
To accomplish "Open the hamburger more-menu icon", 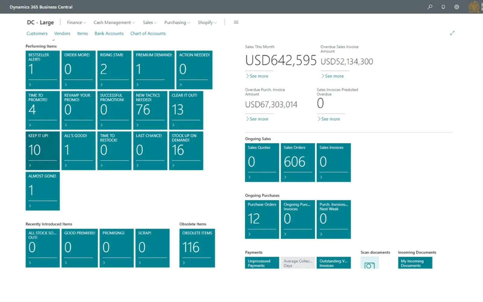I will (236, 22).
